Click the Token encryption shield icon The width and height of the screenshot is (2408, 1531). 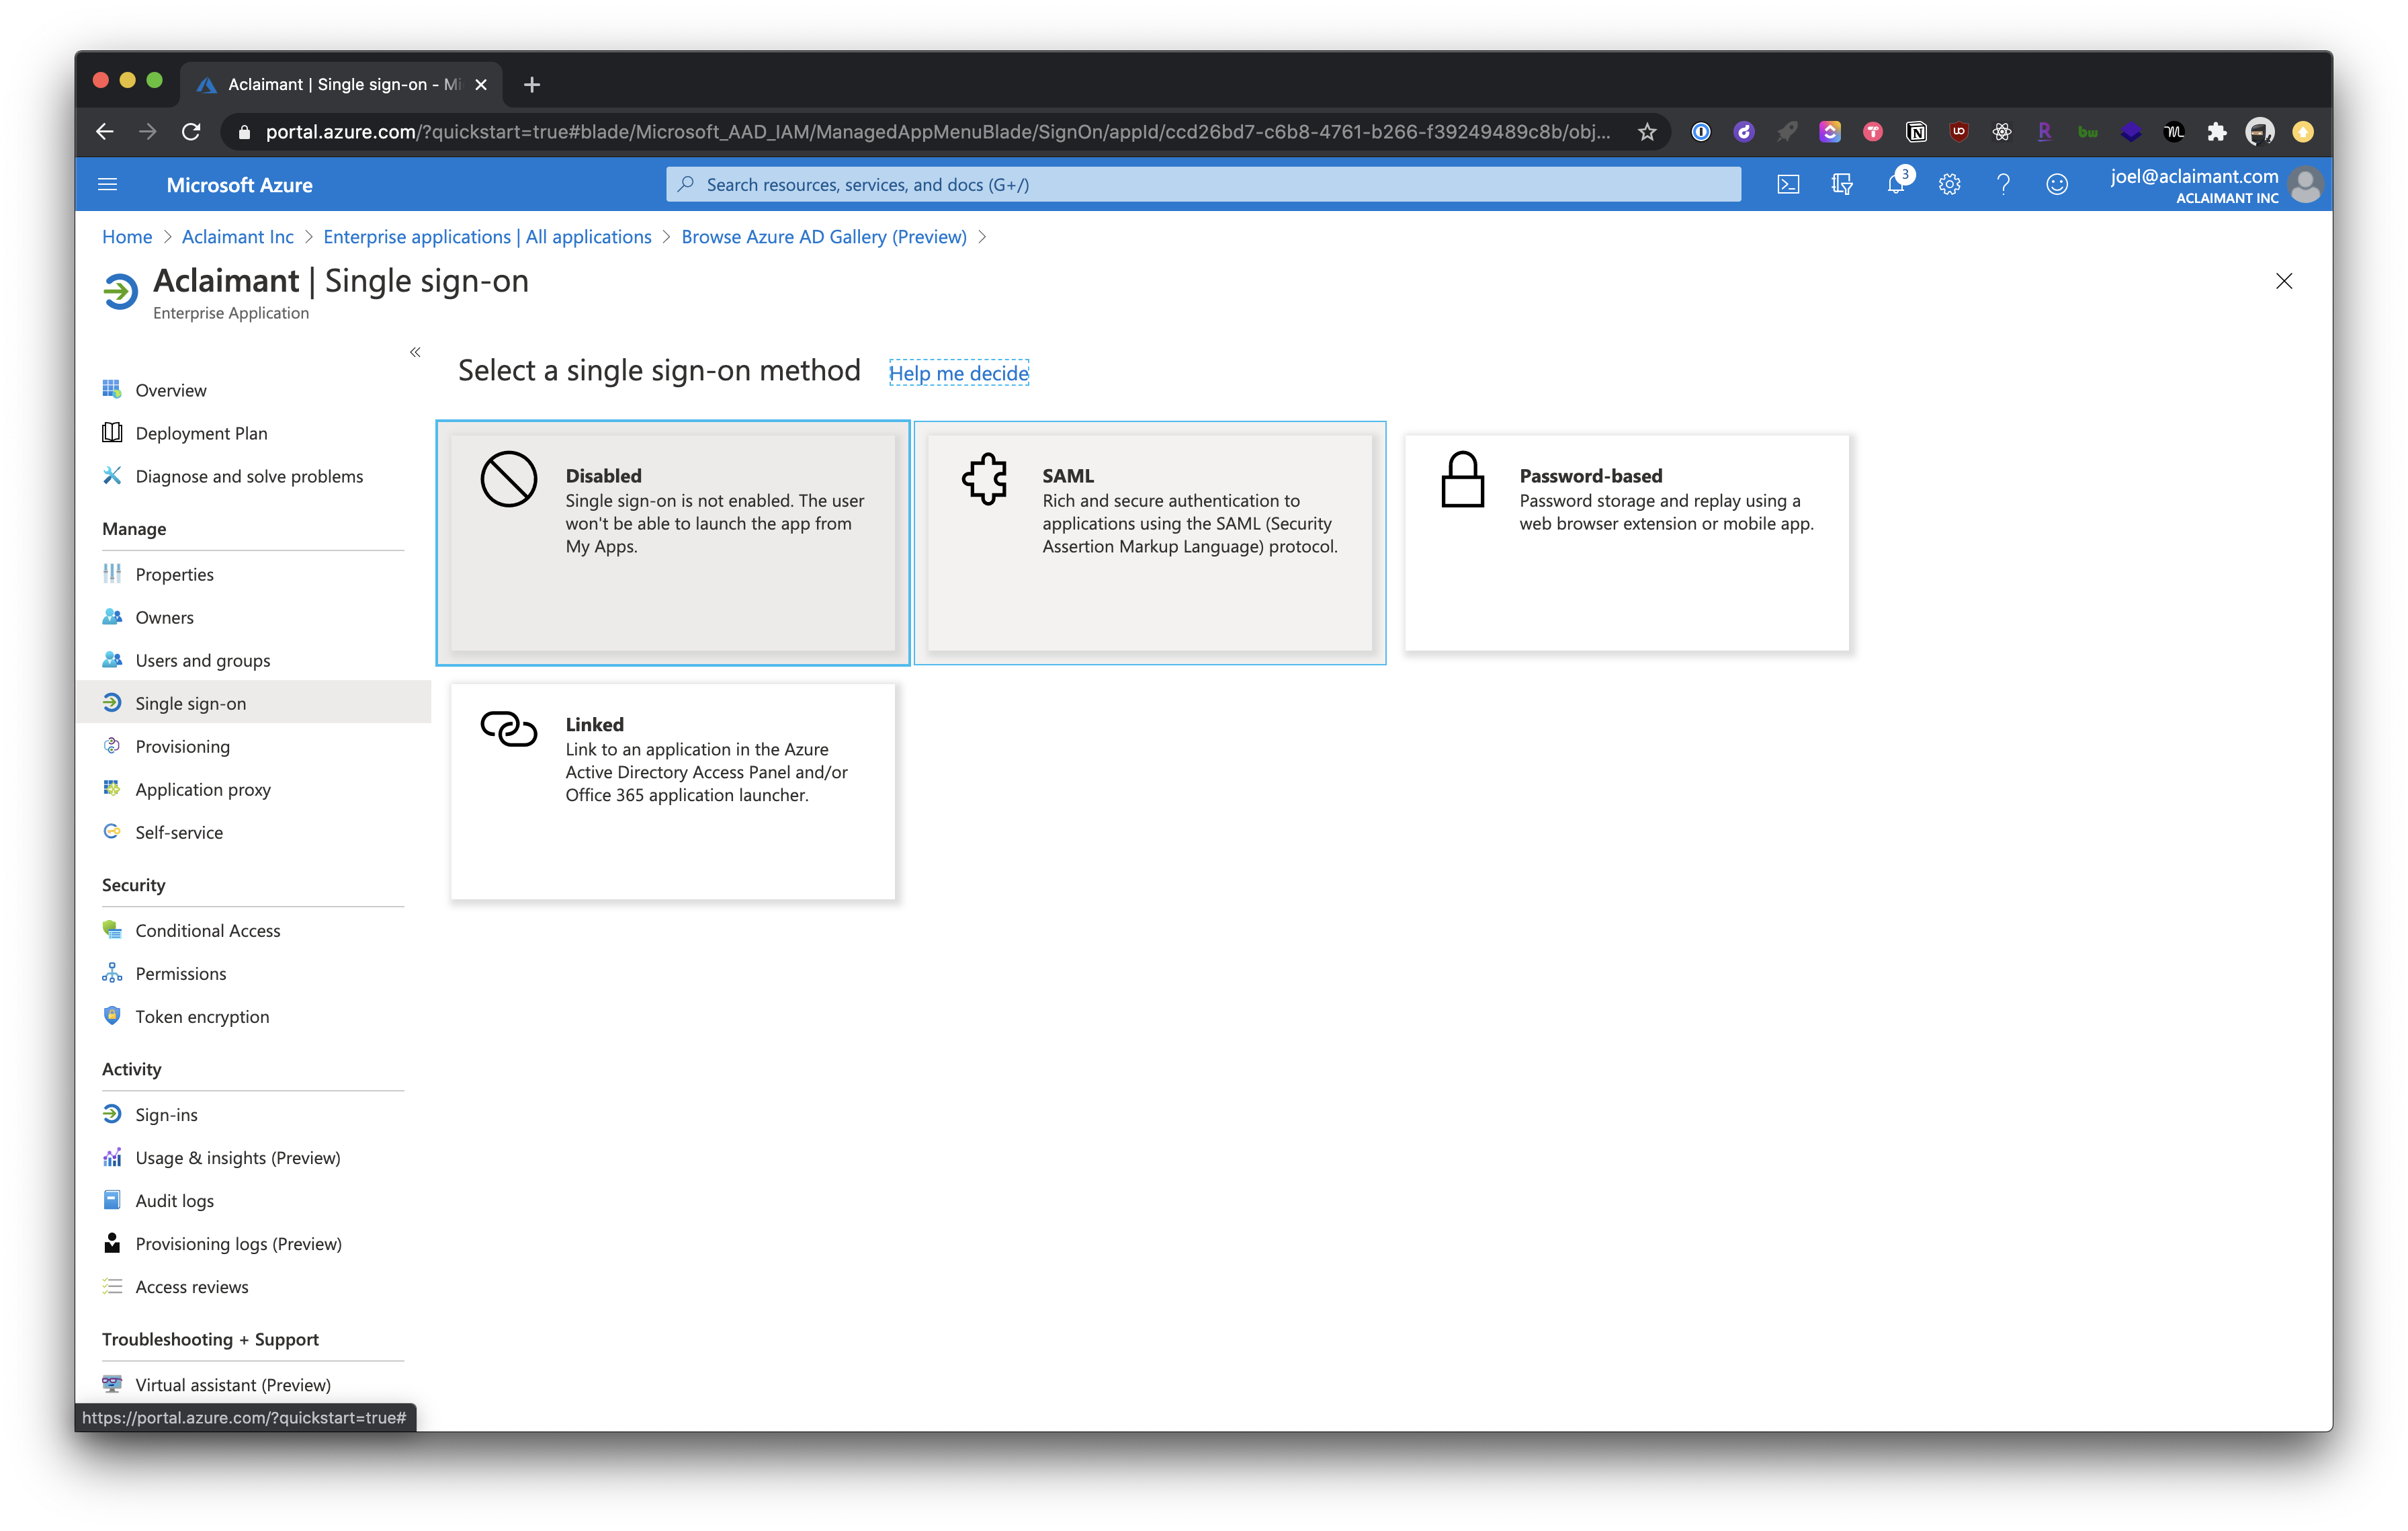[x=112, y=1015]
